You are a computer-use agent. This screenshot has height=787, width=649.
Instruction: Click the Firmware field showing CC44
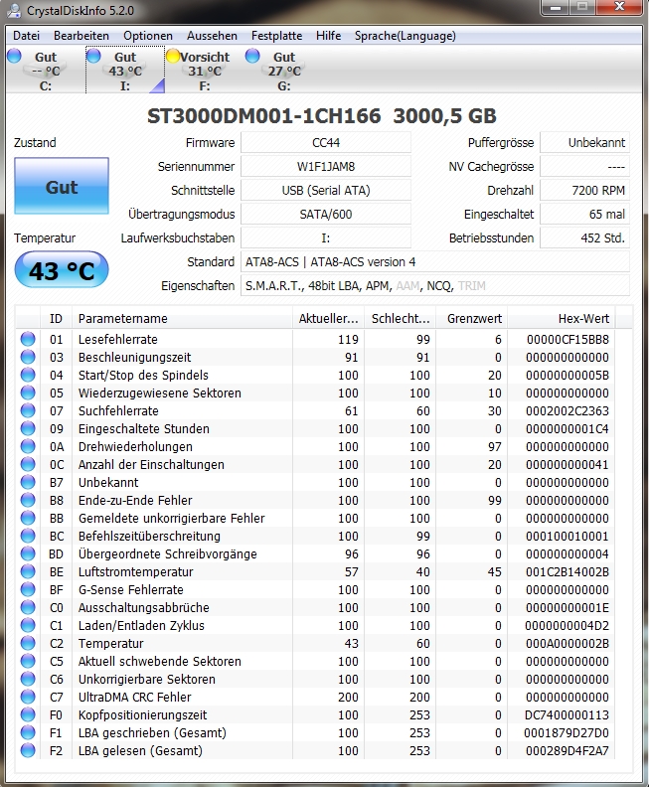pyautogui.click(x=326, y=142)
